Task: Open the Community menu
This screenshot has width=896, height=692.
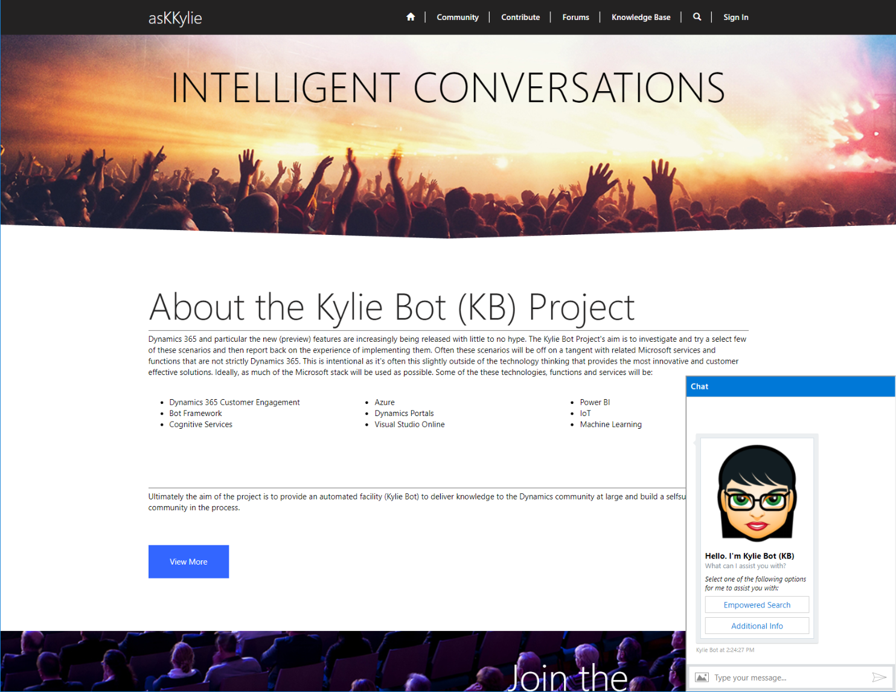Action: coord(458,18)
